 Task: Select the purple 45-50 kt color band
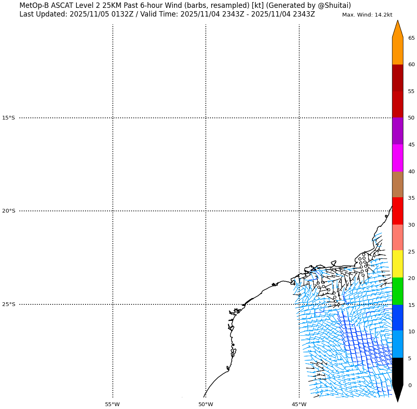(397, 131)
